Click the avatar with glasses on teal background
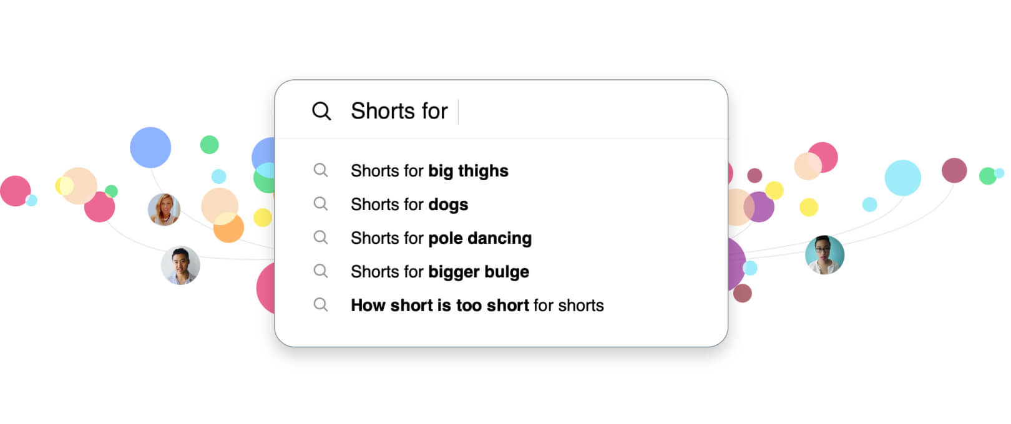The width and height of the screenshot is (1011, 424). click(824, 255)
